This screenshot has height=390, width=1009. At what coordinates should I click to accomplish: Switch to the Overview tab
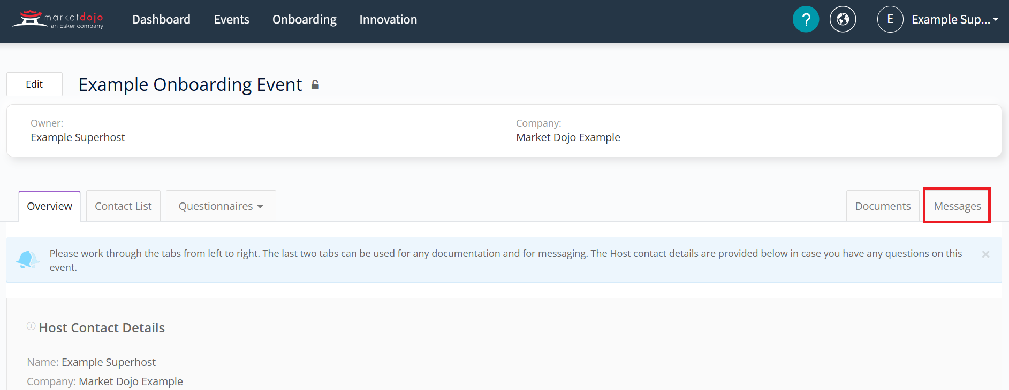(x=49, y=206)
